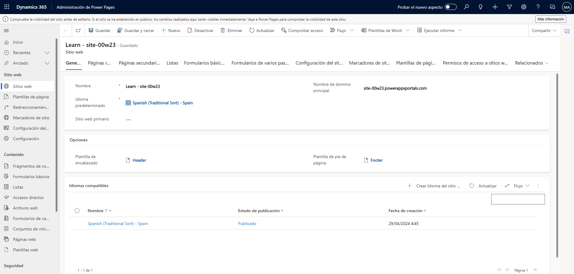Expand the Anclado section chevron
The height and width of the screenshot is (274, 574).
(x=47, y=63)
